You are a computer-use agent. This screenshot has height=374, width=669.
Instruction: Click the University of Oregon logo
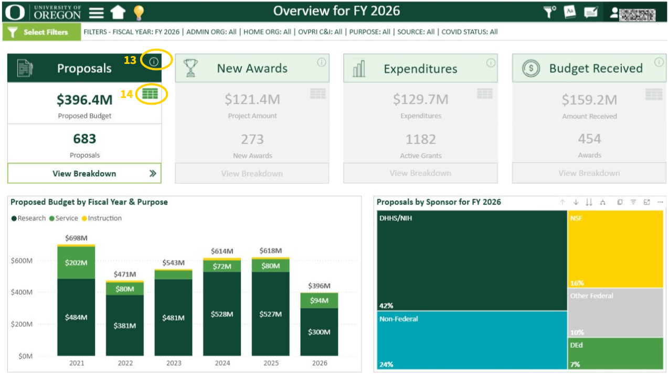43,12
